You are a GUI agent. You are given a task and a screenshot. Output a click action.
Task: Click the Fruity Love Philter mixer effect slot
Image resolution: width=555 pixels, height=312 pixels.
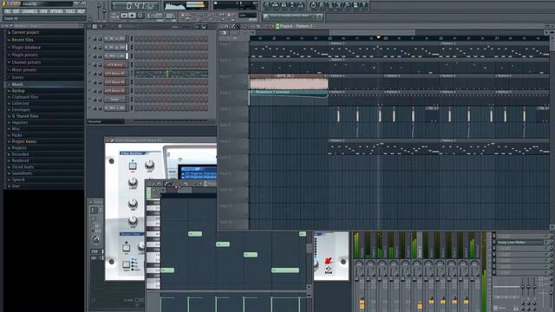pyautogui.click(x=520, y=243)
